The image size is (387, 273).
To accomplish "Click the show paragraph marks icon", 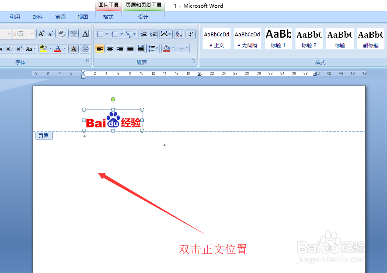I will point(191,34).
